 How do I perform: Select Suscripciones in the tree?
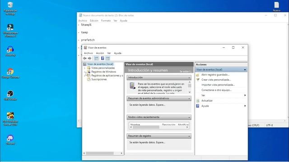coord(99,79)
